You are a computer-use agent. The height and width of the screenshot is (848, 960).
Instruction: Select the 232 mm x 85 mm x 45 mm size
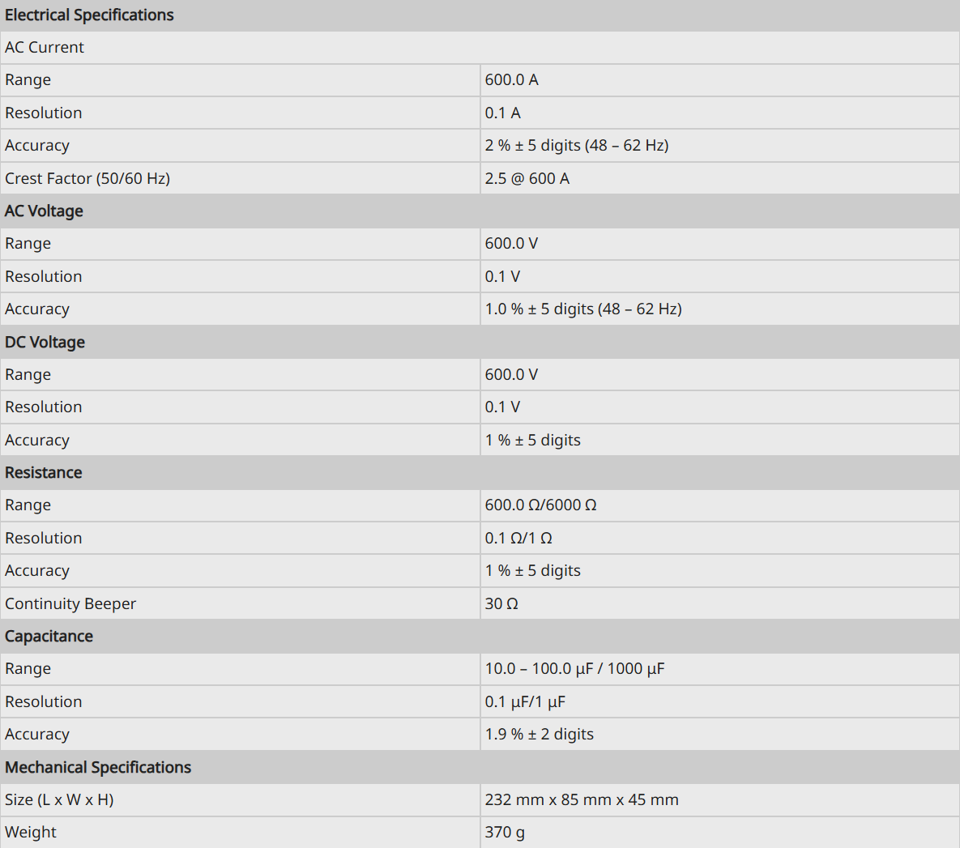point(582,799)
